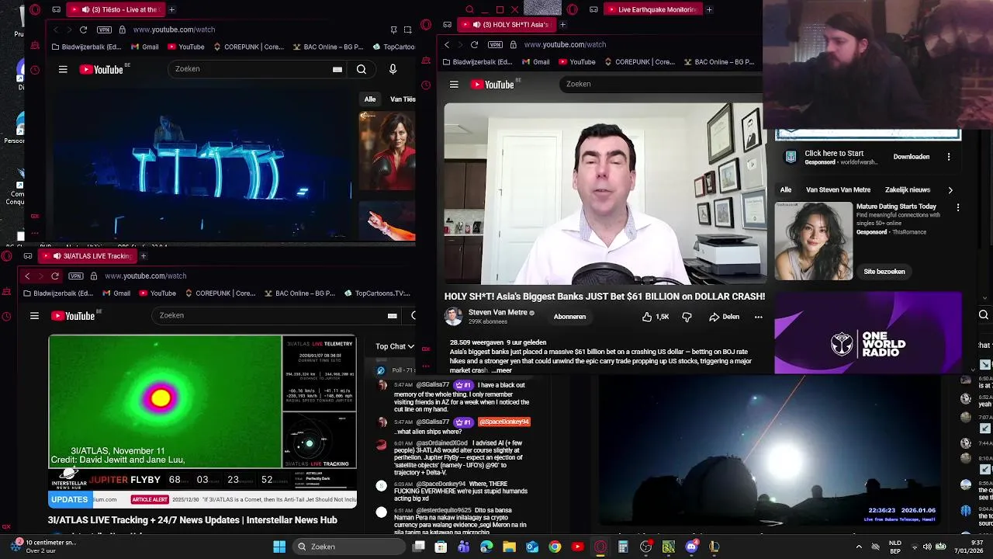Reload page in 3I/ATLAS window
Image resolution: width=993 pixels, height=559 pixels.
coord(55,276)
